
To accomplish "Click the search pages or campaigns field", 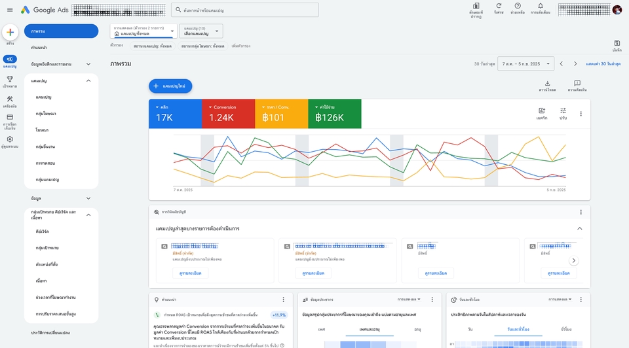I will click(x=245, y=10).
